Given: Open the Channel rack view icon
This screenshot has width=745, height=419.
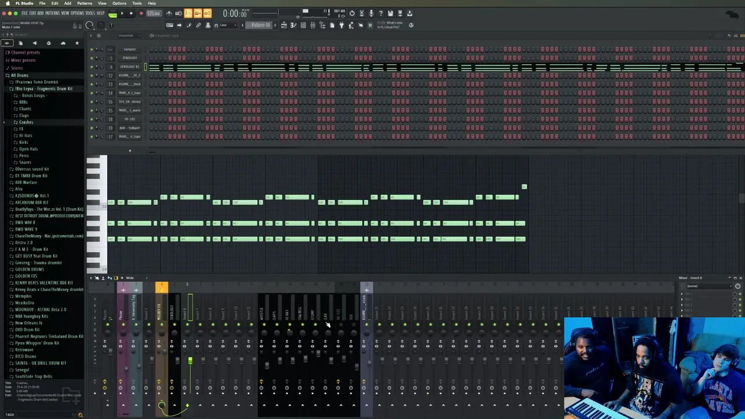Looking at the screenshot, I should (x=303, y=25).
